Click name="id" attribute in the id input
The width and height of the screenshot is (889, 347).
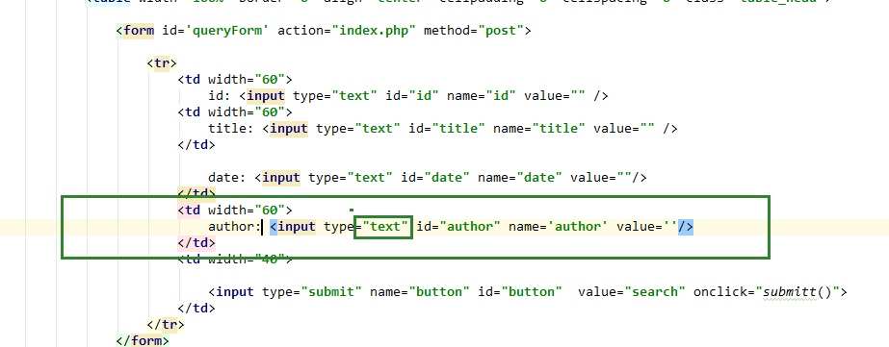pos(482,96)
